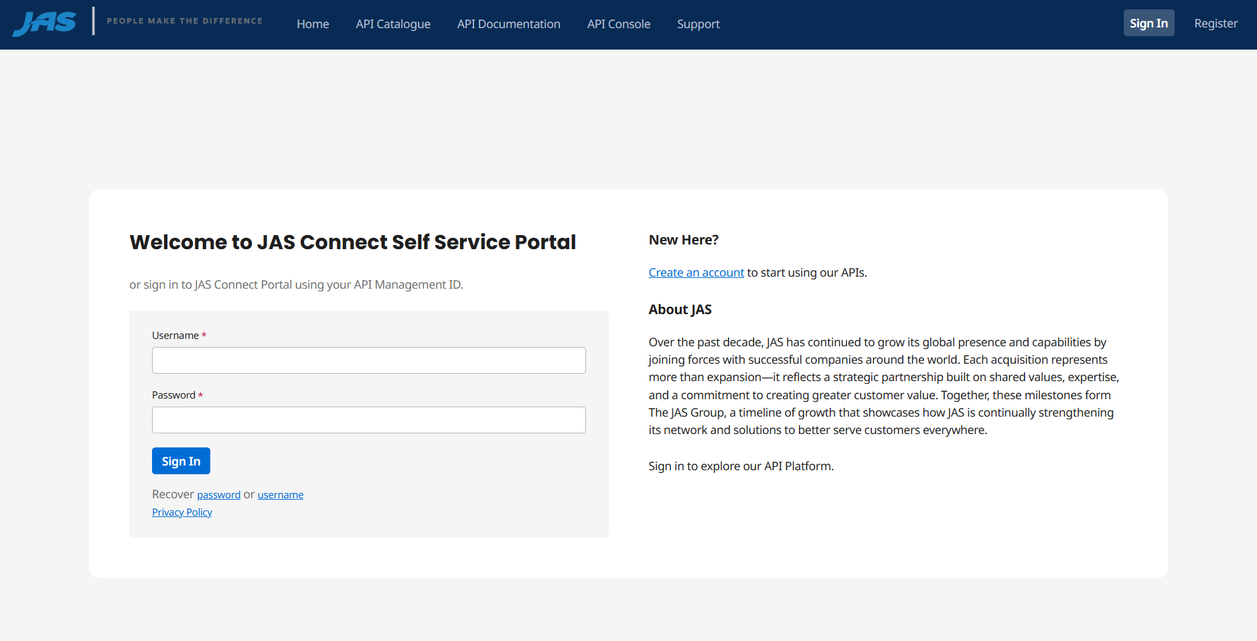Image resolution: width=1257 pixels, height=641 pixels.
Task: Click Sign In in the top navigation bar
Action: click(x=1148, y=23)
